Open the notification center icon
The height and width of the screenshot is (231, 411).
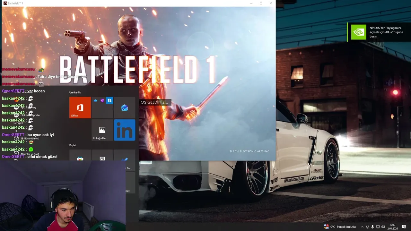pos(404,227)
